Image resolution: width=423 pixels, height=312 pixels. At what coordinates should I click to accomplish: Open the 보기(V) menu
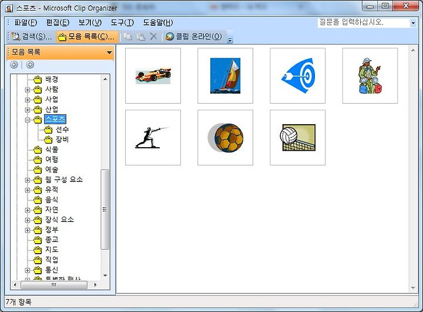tap(90, 23)
